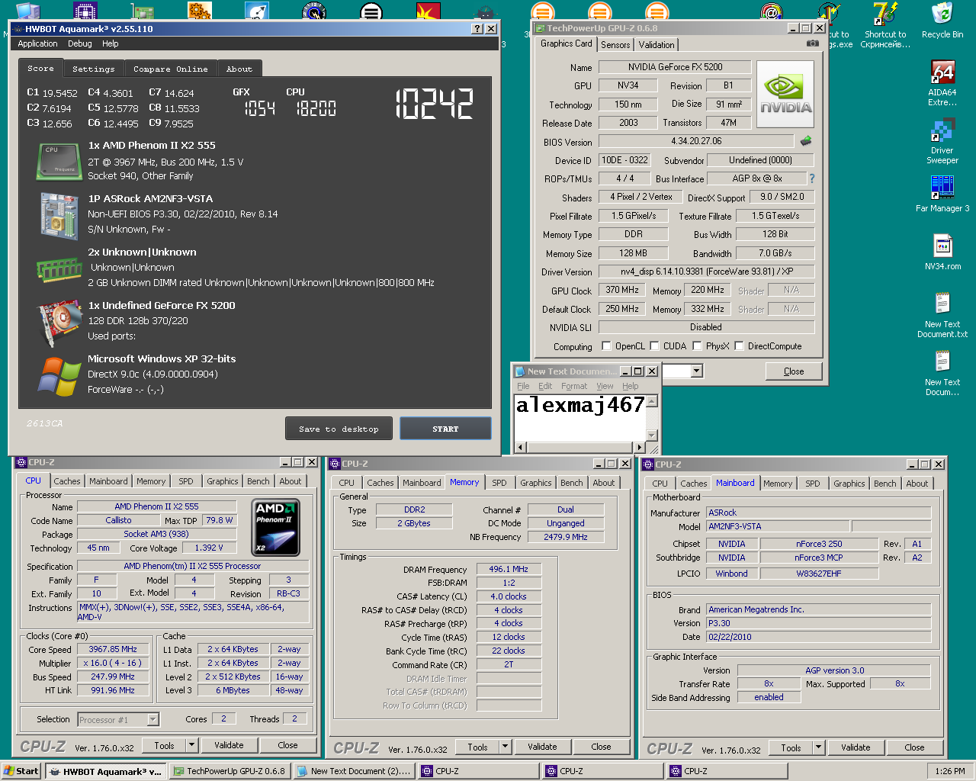Switch to TechPowerUp GPU-Z taskbar button

tap(230, 771)
